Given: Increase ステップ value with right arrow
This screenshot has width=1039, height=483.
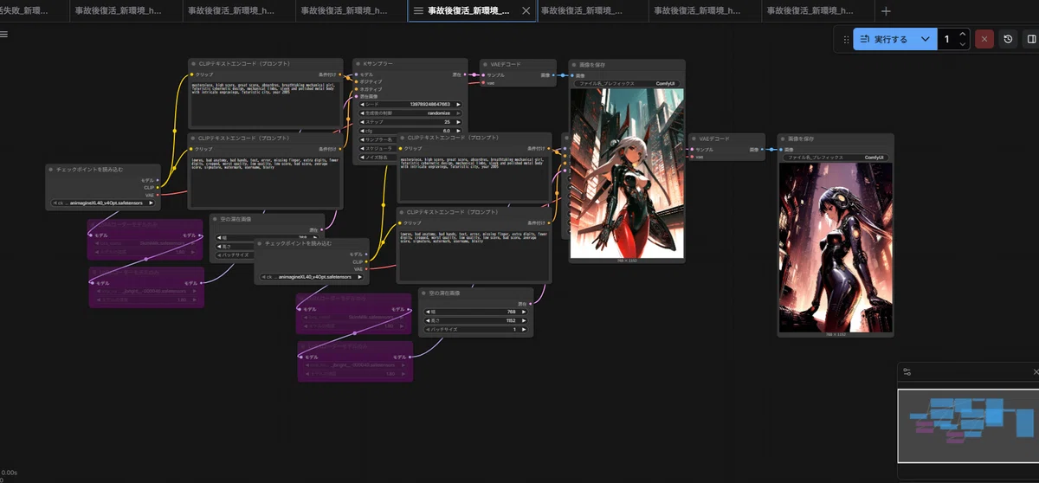Looking at the screenshot, I should click(x=459, y=122).
